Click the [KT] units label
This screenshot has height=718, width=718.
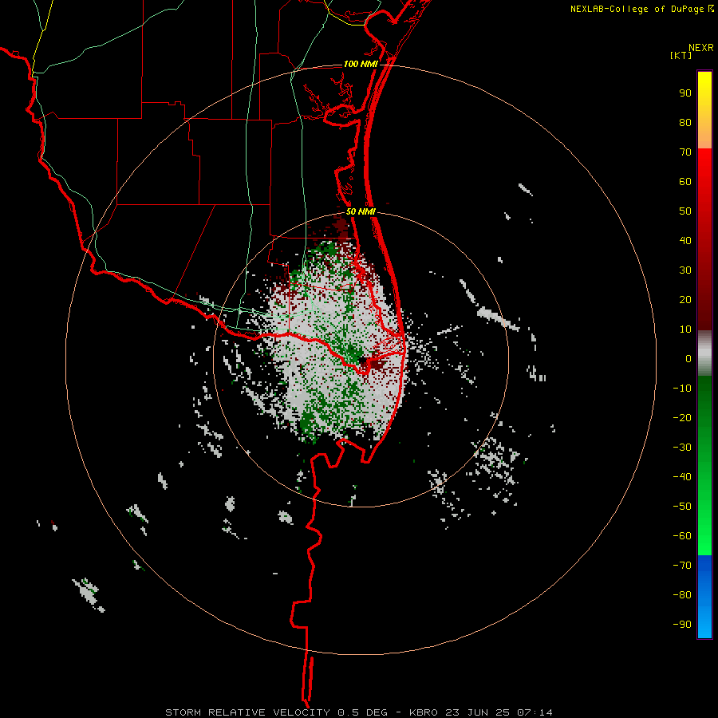681,55
